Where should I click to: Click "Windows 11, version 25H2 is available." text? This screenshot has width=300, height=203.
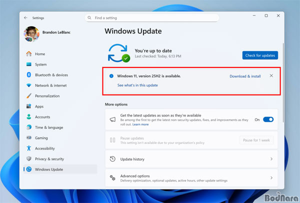click(x=149, y=76)
